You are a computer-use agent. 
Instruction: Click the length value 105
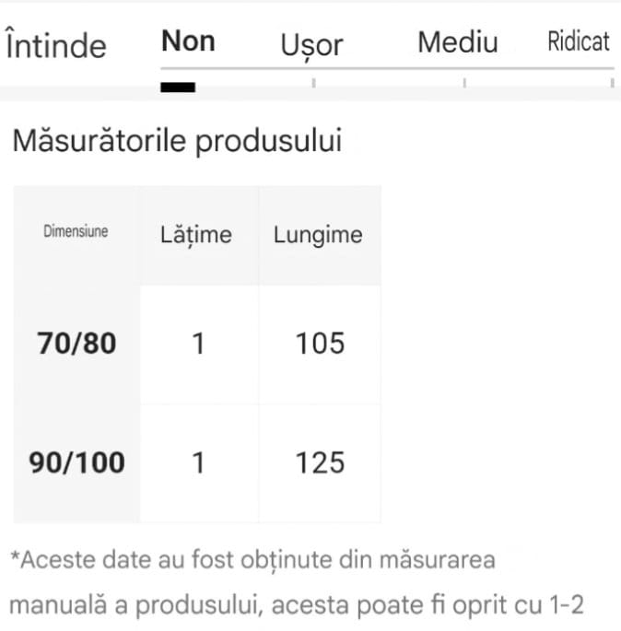point(320,344)
